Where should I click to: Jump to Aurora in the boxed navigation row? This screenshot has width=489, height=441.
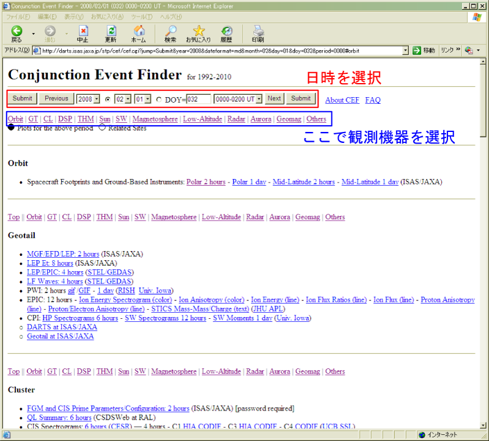pos(261,118)
